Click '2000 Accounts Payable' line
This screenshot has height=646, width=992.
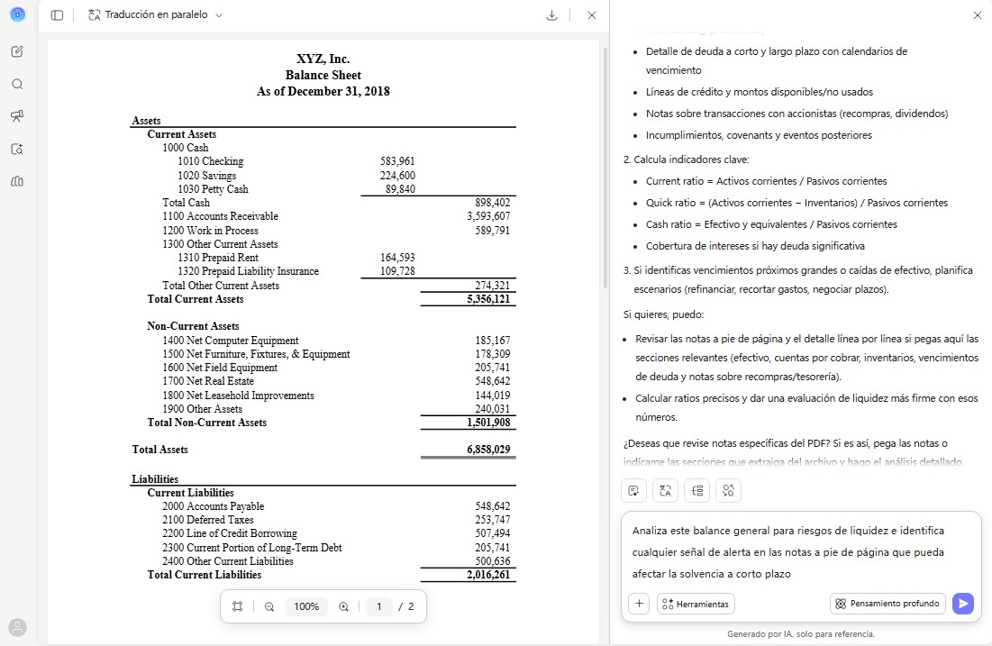pyautogui.click(x=214, y=506)
